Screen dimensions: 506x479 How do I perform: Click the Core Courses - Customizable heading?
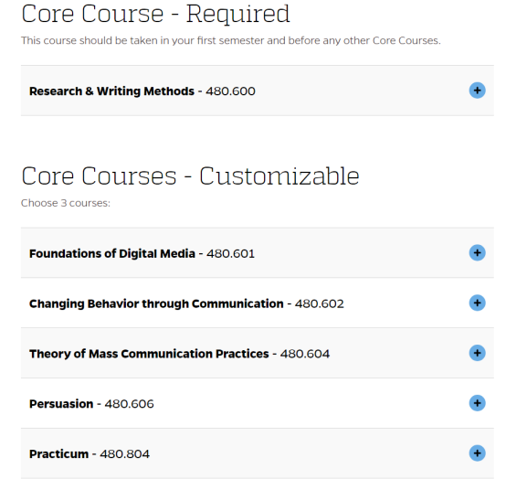190,176
